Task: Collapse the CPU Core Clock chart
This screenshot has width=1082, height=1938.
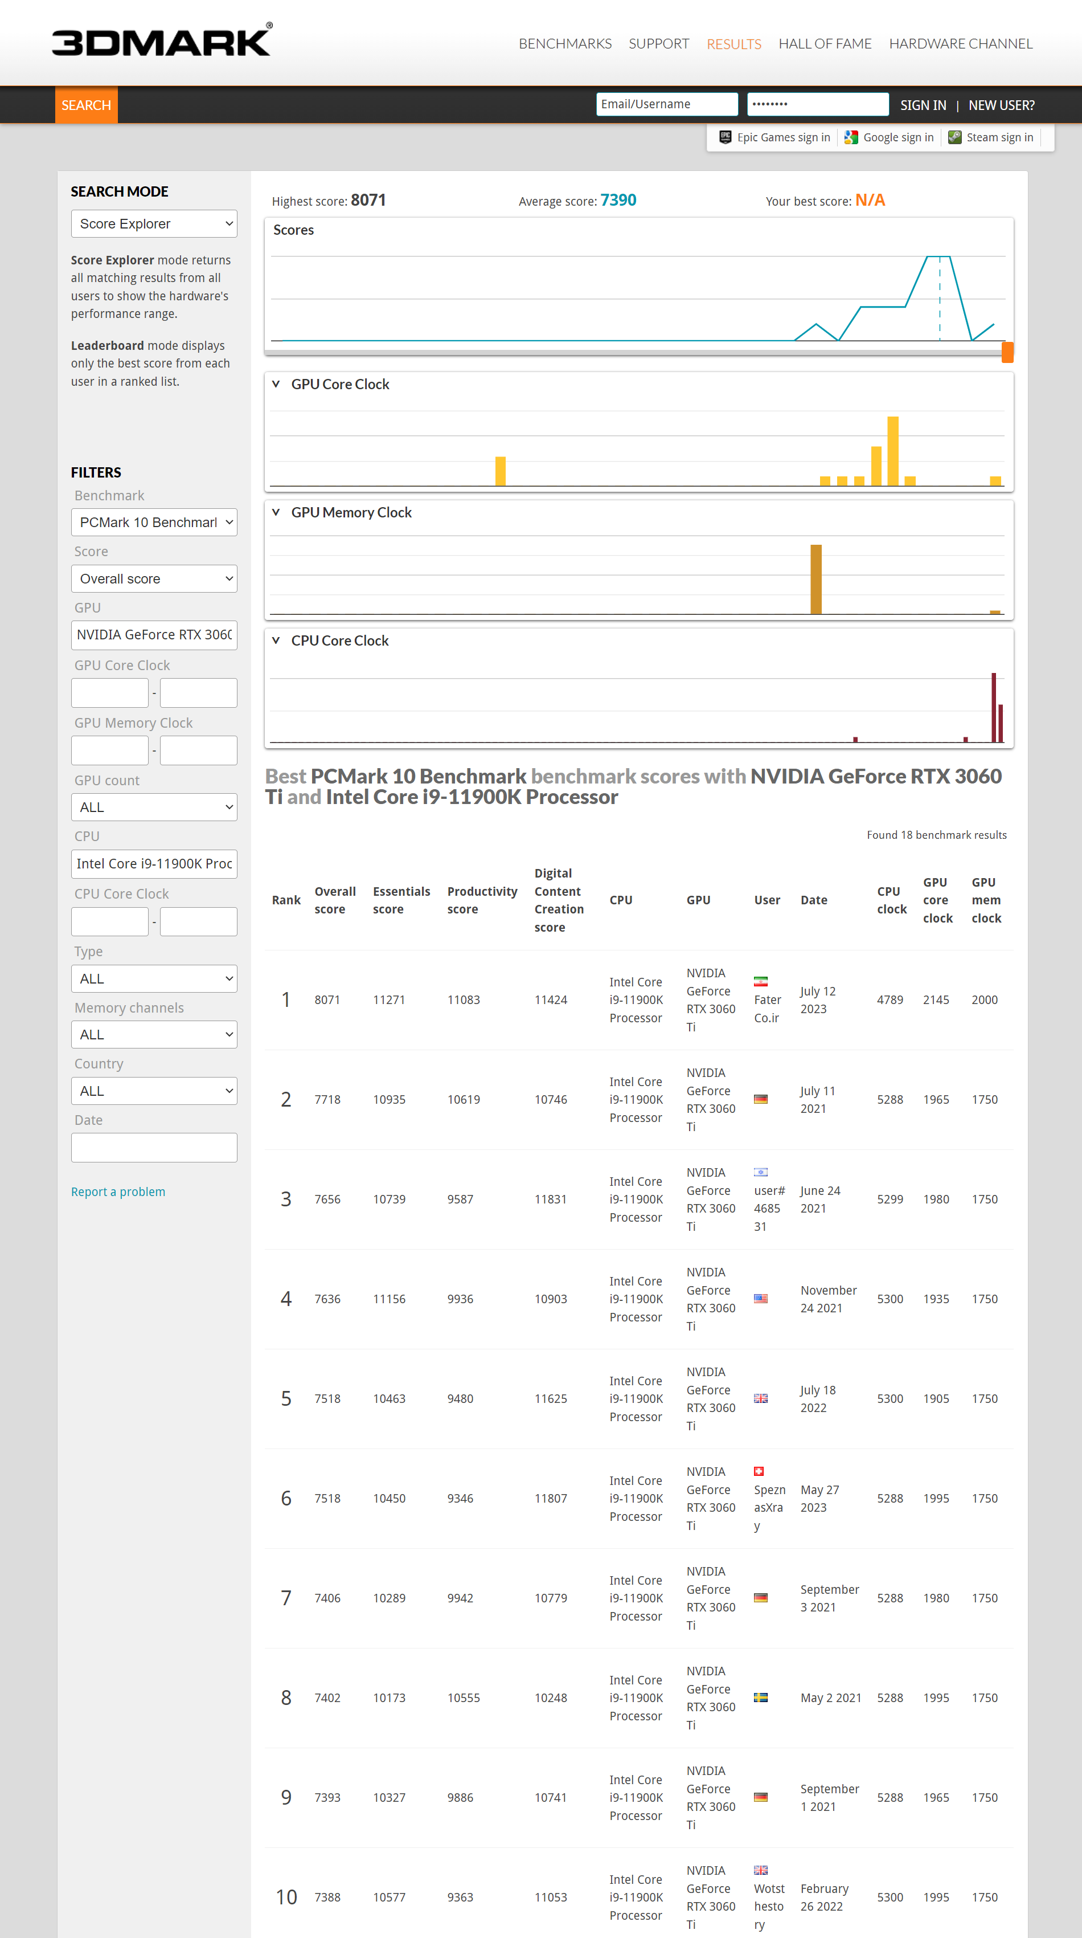Action: click(276, 640)
